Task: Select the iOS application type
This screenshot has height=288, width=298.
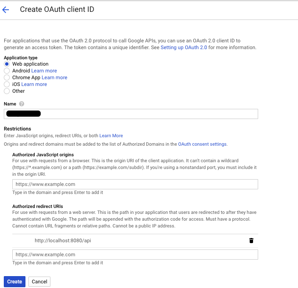Action: (x=7, y=84)
